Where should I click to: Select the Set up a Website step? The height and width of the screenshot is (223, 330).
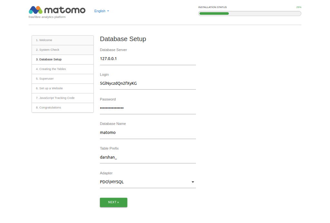(63, 89)
